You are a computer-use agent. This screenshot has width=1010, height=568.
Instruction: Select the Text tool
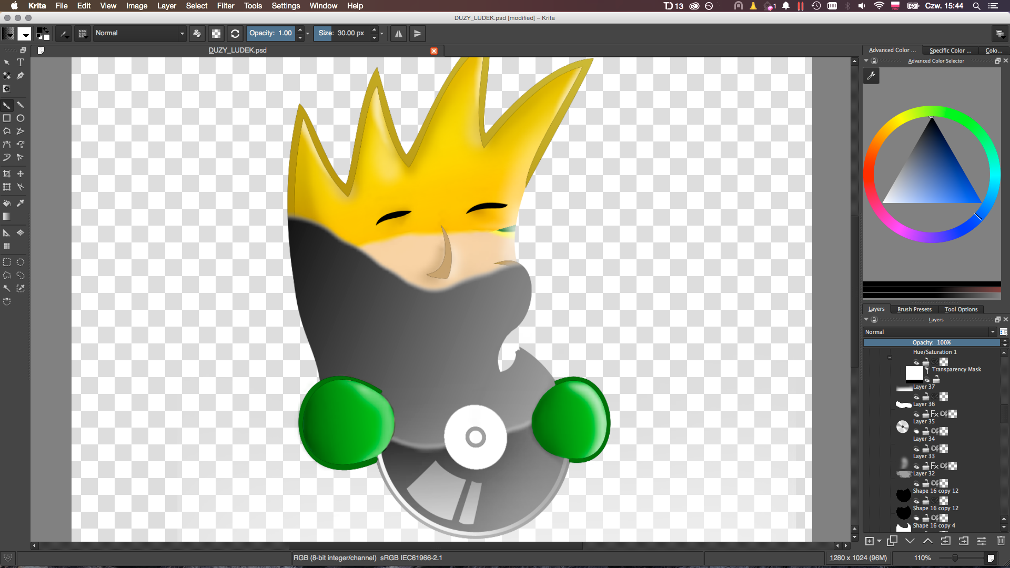tap(21, 63)
